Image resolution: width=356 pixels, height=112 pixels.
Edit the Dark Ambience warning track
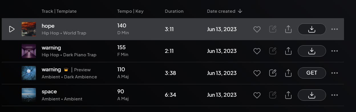point(273,73)
